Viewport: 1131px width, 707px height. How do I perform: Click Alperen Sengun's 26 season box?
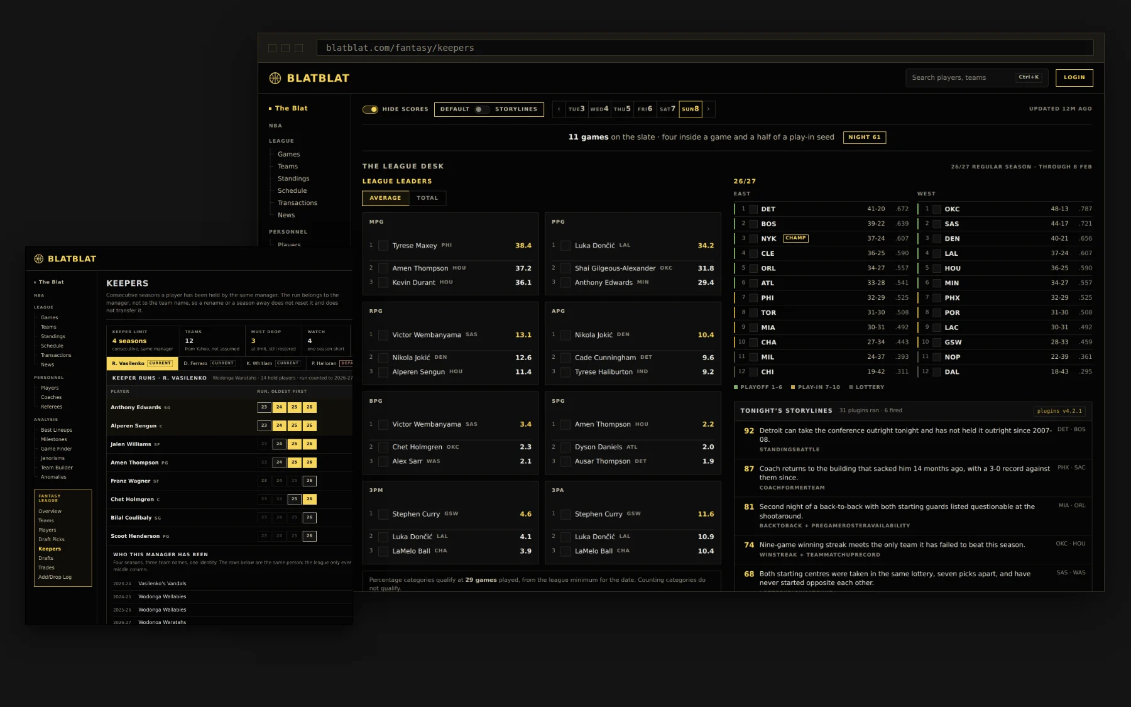[309, 425]
